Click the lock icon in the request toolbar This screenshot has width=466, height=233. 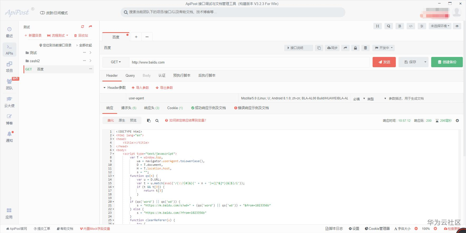point(355,48)
